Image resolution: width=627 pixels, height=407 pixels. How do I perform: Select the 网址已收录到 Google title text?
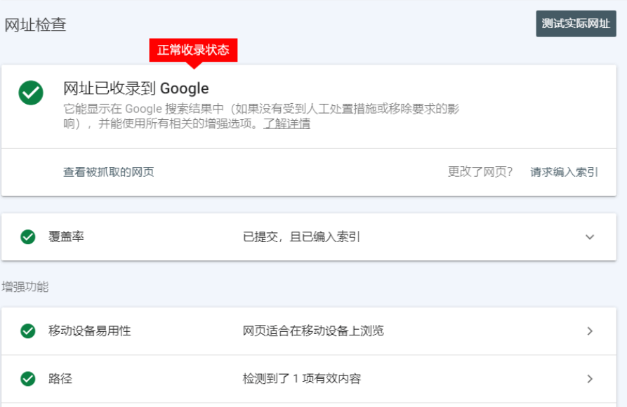pos(136,88)
